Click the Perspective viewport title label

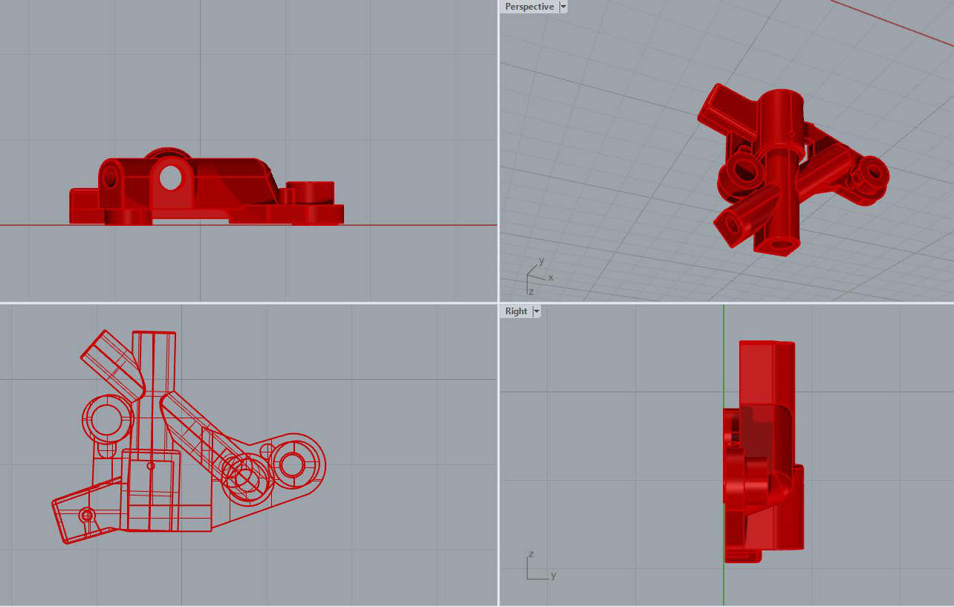529,7
